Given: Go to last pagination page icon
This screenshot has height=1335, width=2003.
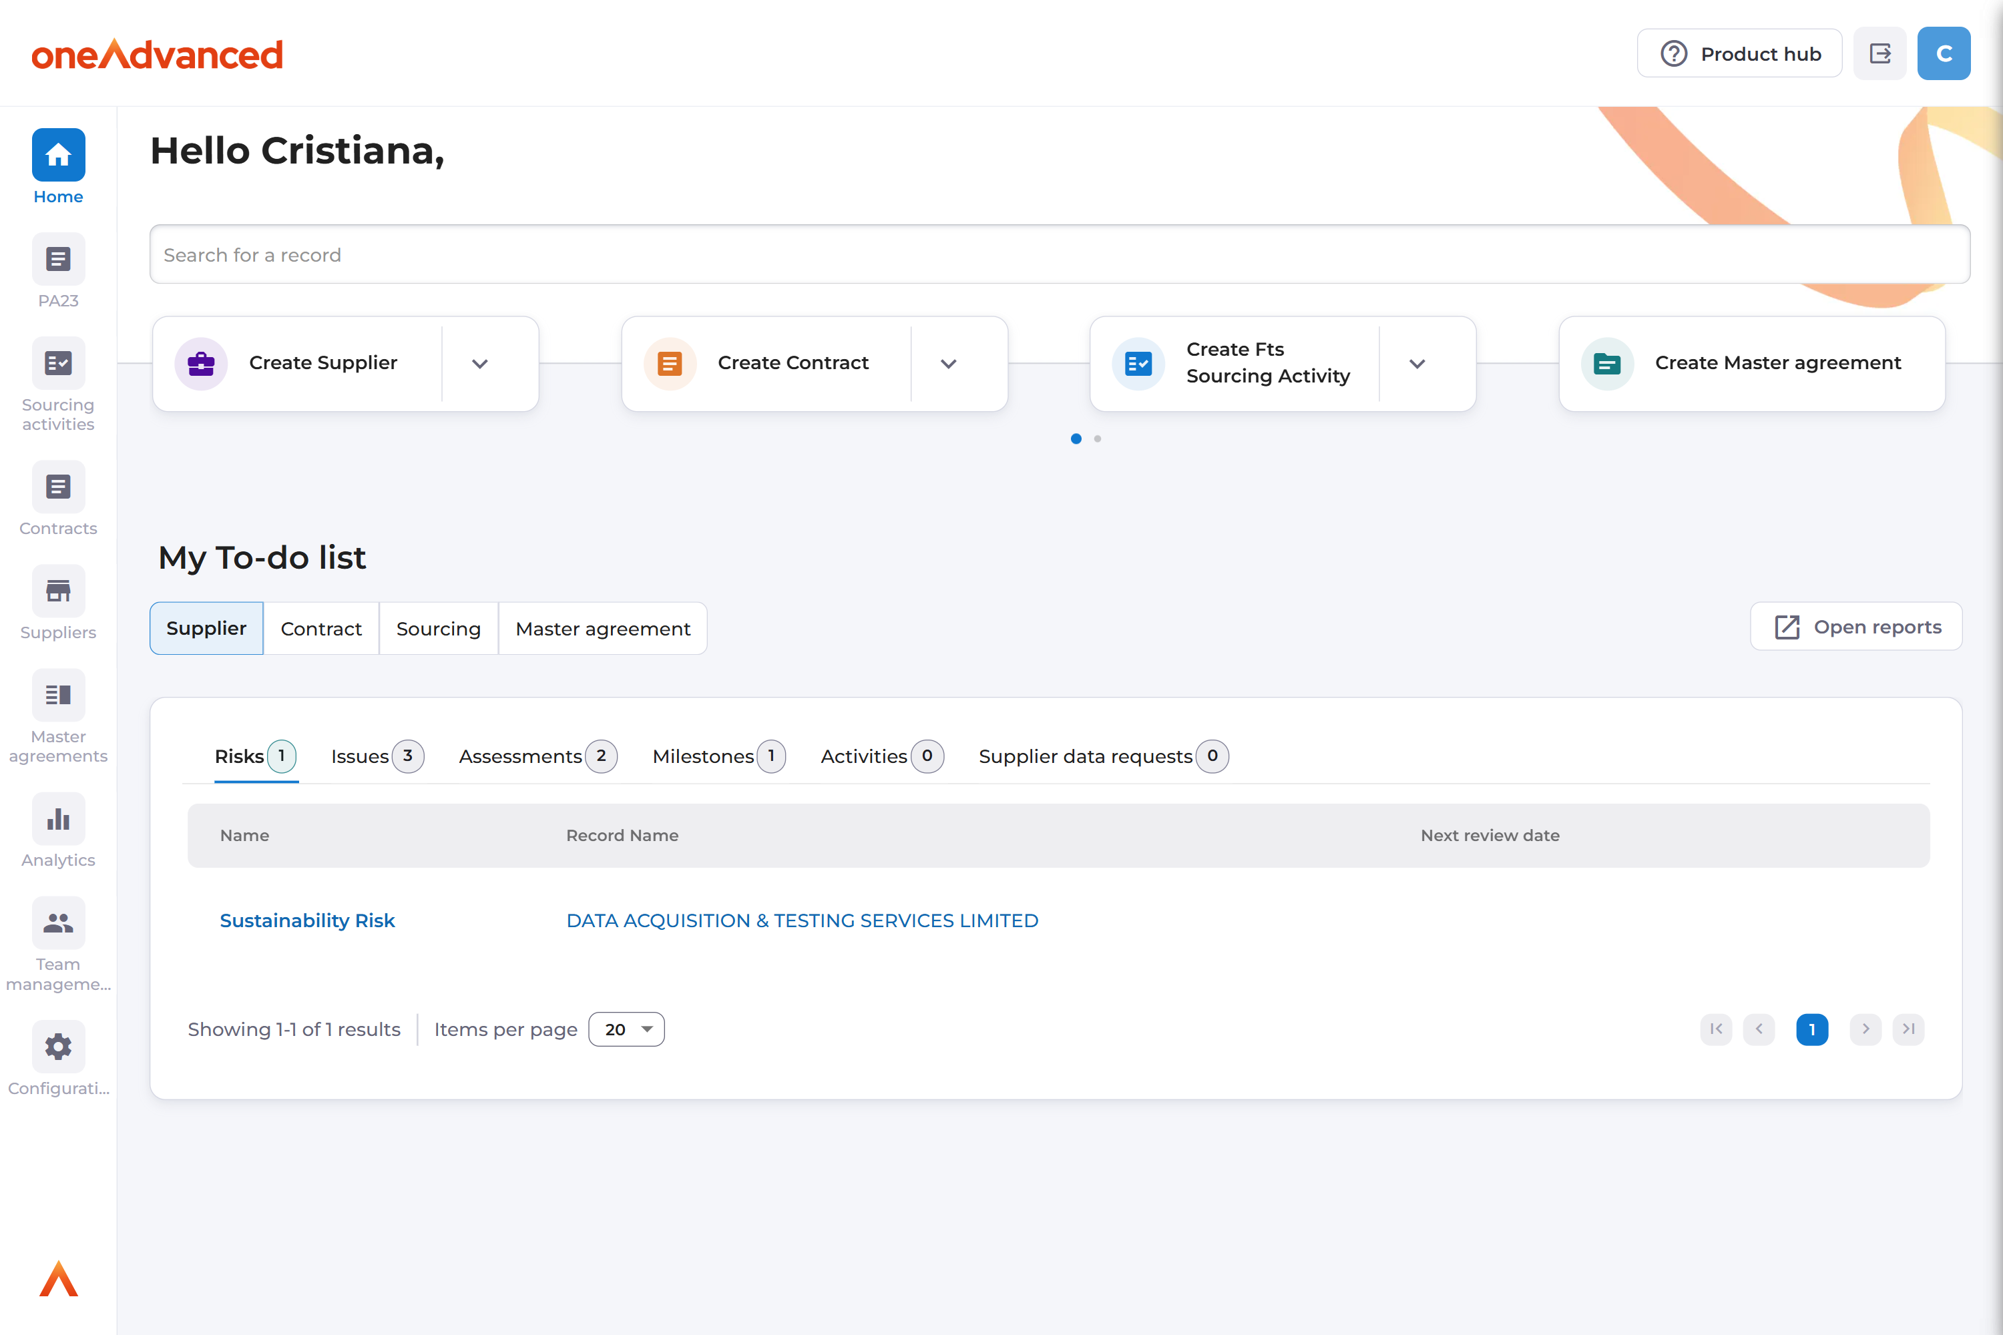Looking at the screenshot, I should [x=1908, y=1029].
